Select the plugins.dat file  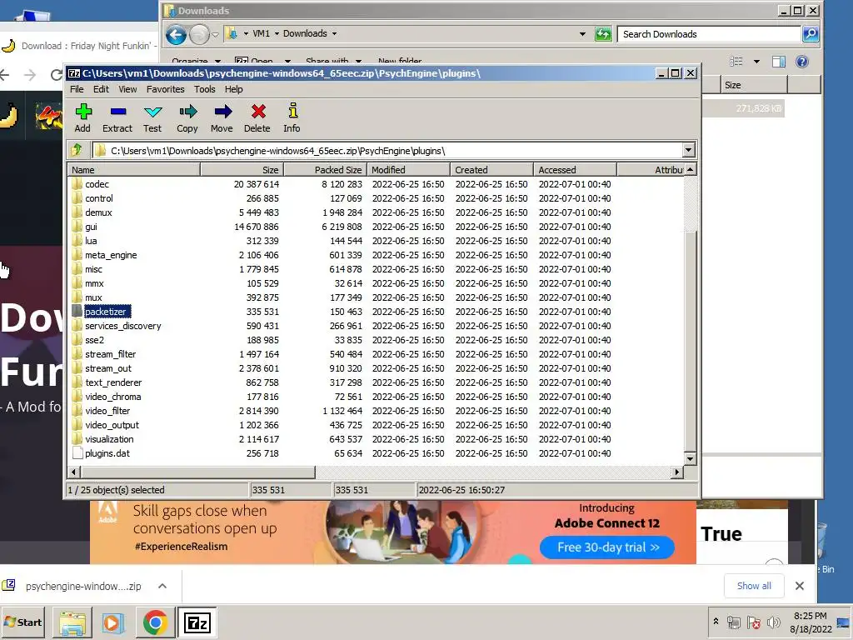(x=107, y=452)
